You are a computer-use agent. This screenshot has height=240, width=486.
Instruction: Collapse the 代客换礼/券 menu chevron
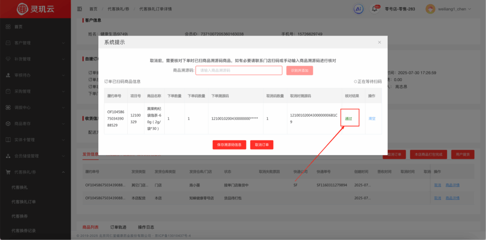tap(63, 172)
